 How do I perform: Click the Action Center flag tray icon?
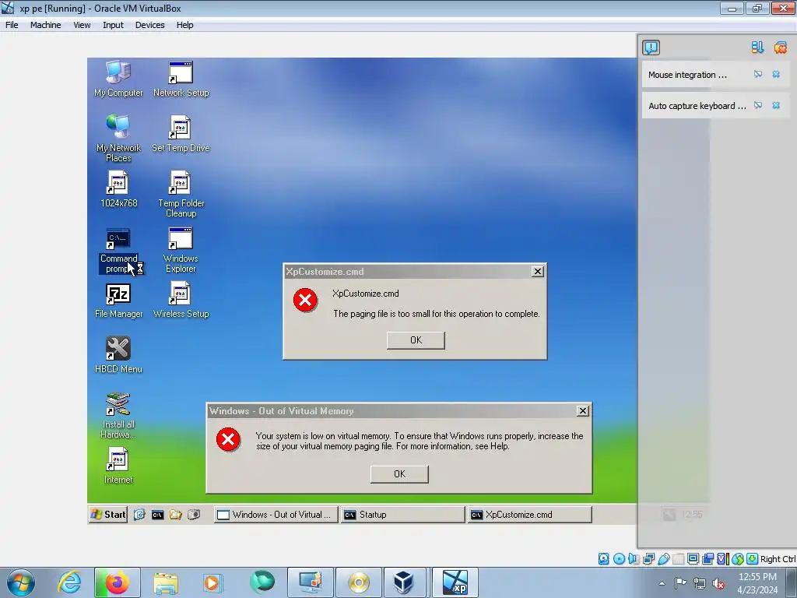pyautogui.click(x=680, y=583)
